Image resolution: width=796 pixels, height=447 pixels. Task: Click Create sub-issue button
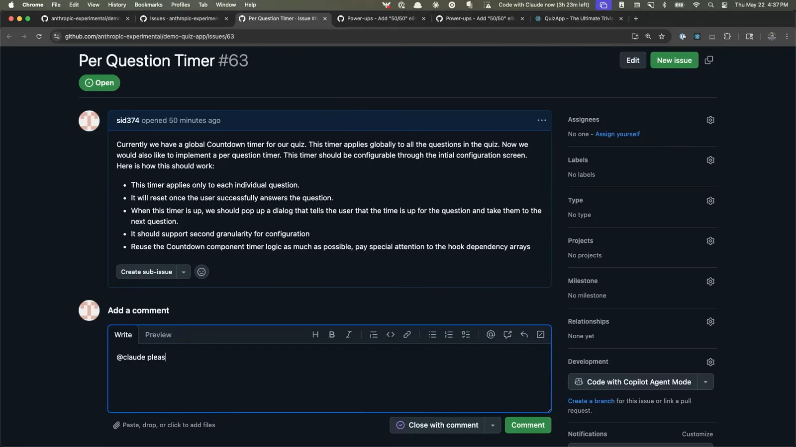(146, 272)
